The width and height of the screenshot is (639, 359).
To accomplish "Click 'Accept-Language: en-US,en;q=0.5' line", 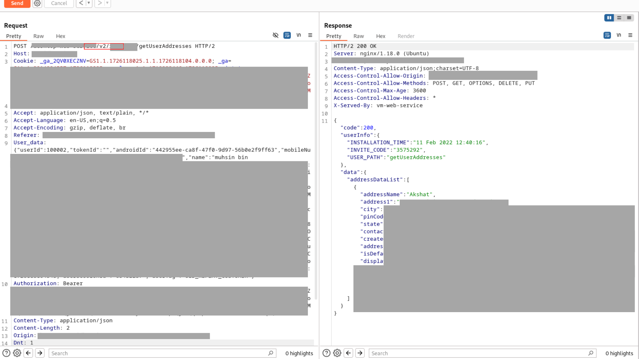I will (65, 120).
